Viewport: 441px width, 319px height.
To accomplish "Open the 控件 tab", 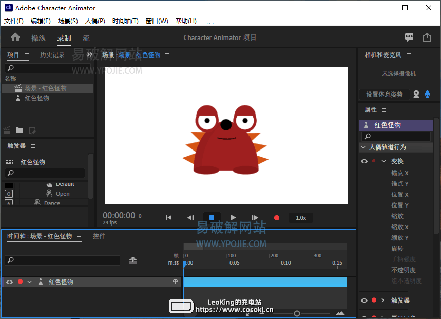I will [99, 236].
